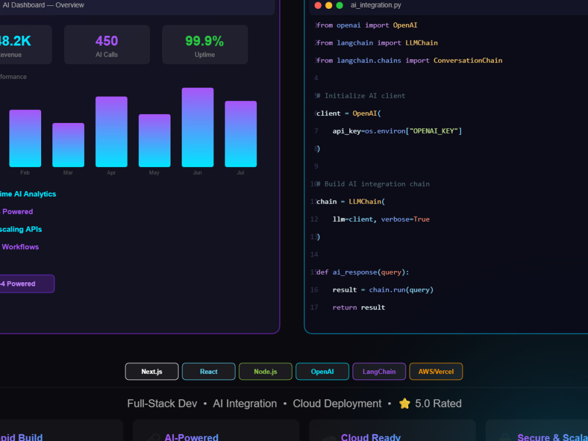This screenshot has width=588, height=441.
Task: Click the May bar in chart
Action: tap(155, 141)
